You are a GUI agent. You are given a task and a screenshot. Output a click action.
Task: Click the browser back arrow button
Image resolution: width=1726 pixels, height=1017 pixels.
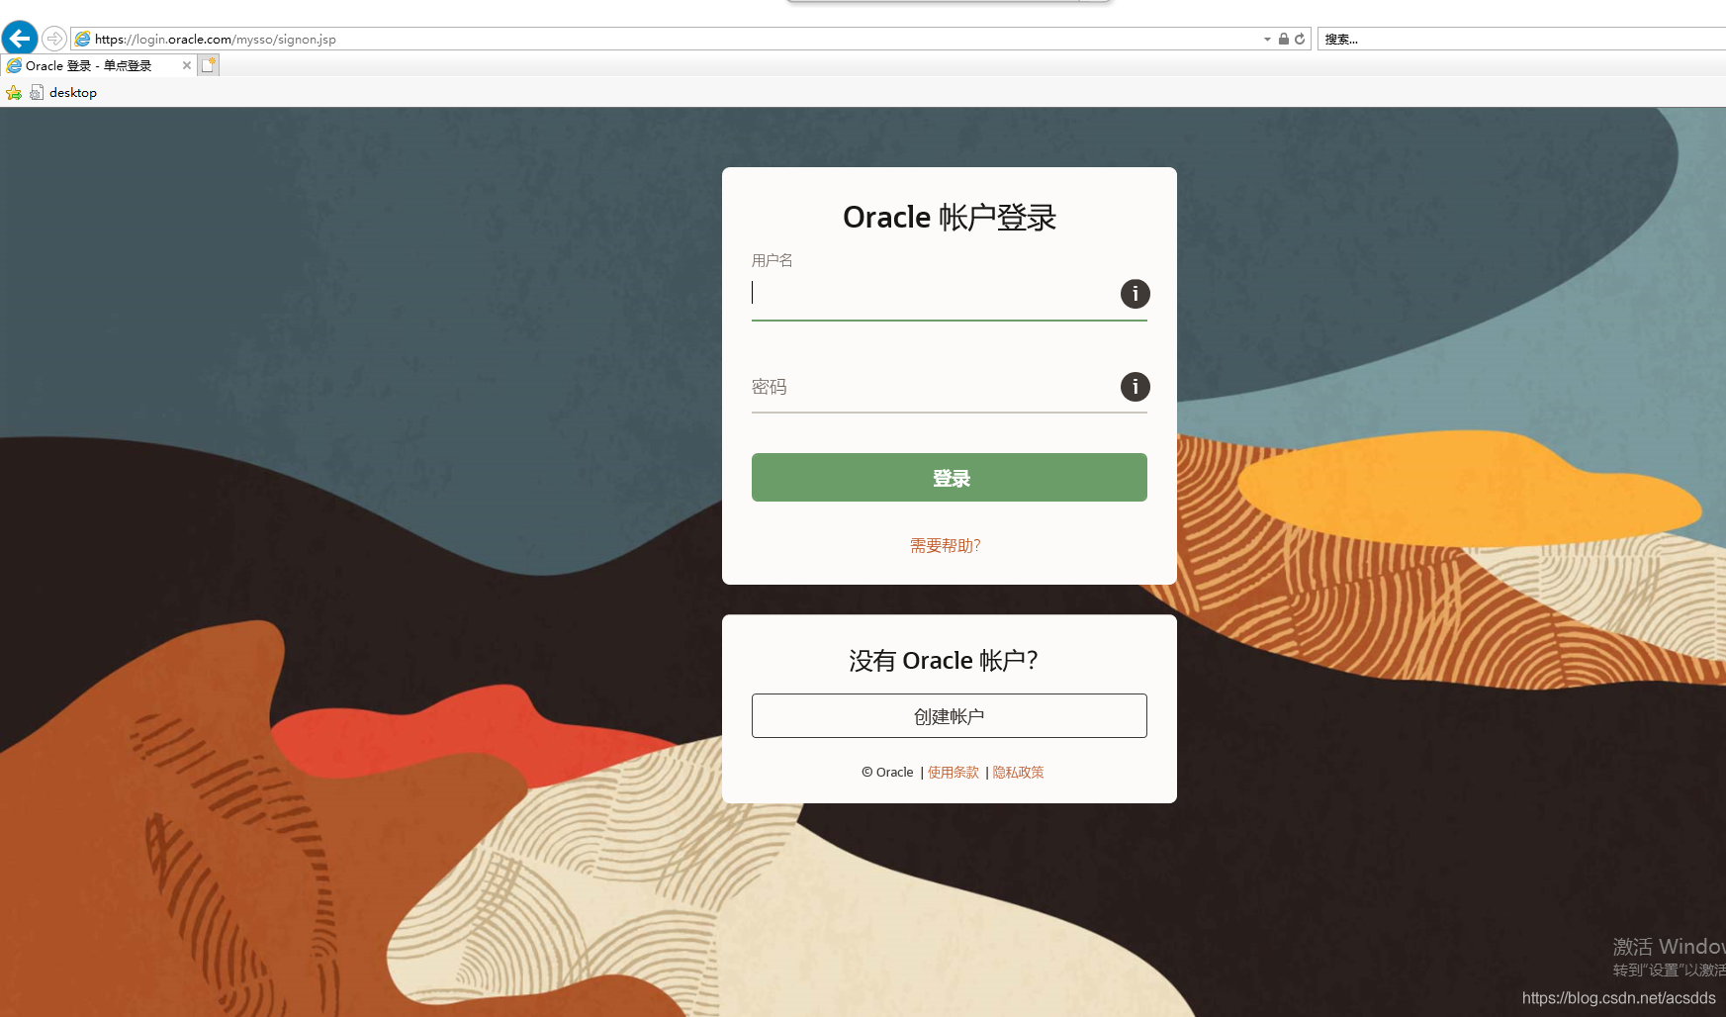click(x=20, y=39)
